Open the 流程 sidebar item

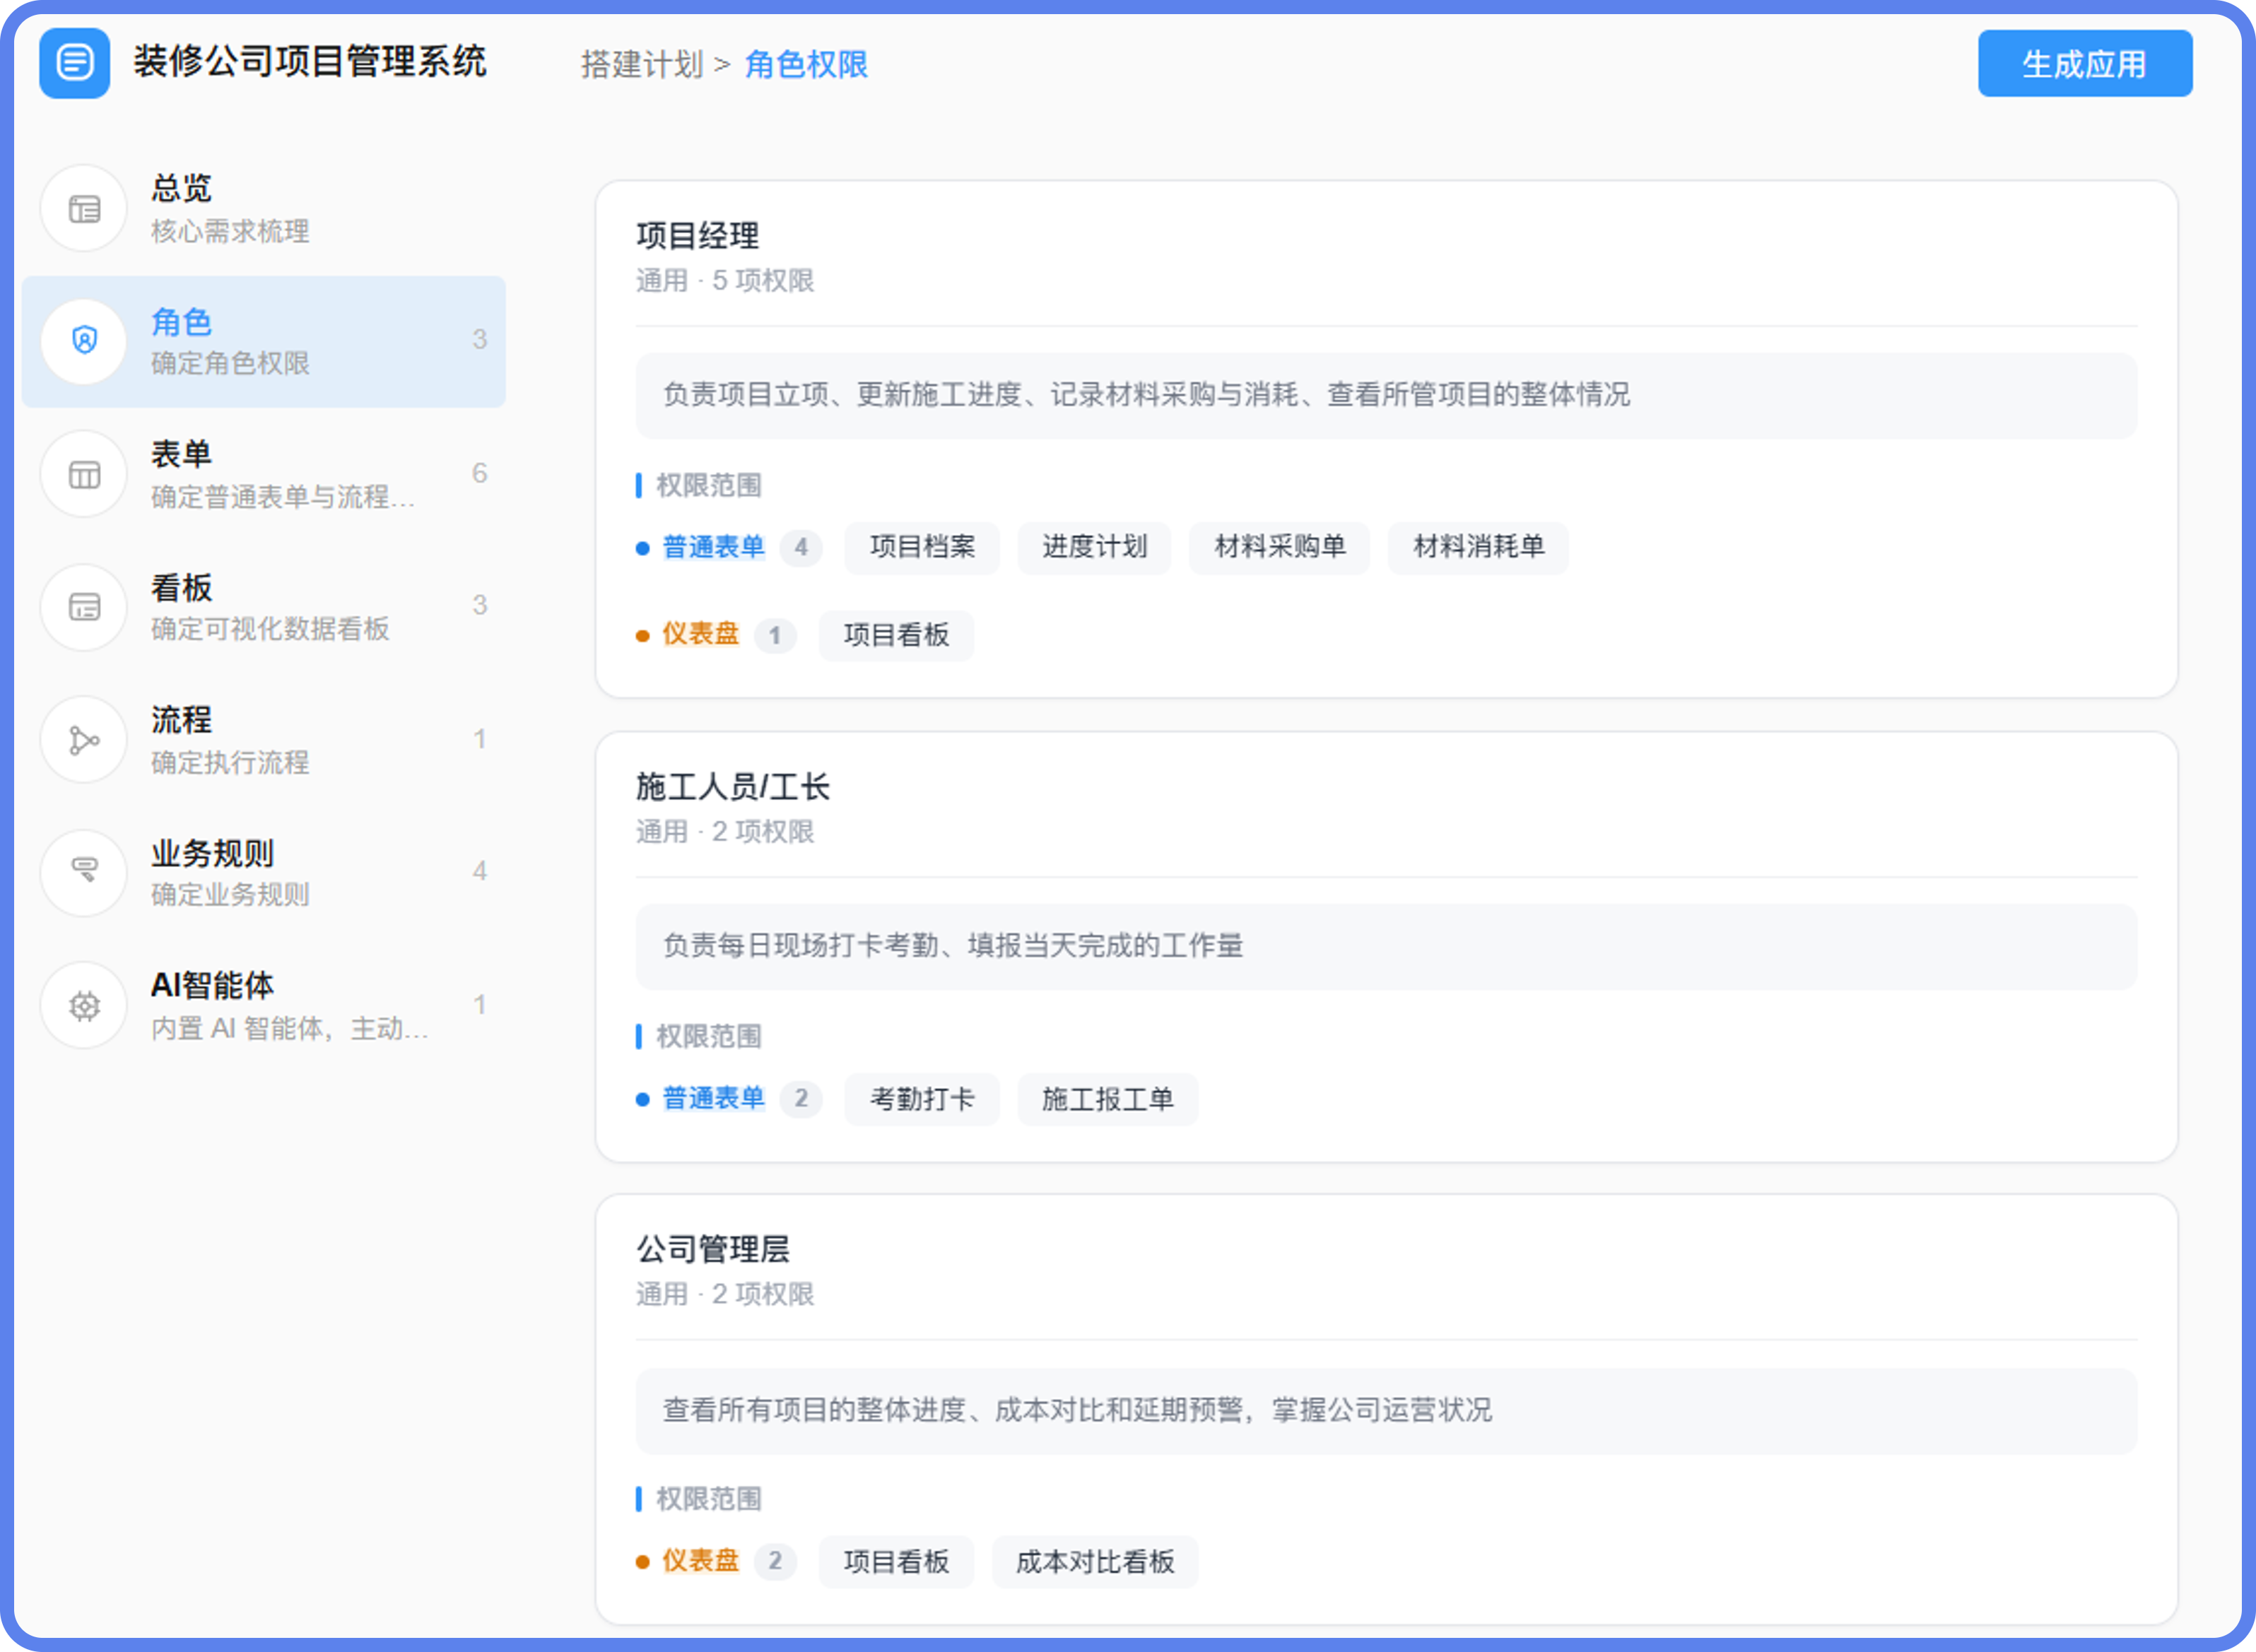click(x=264, y=740)
